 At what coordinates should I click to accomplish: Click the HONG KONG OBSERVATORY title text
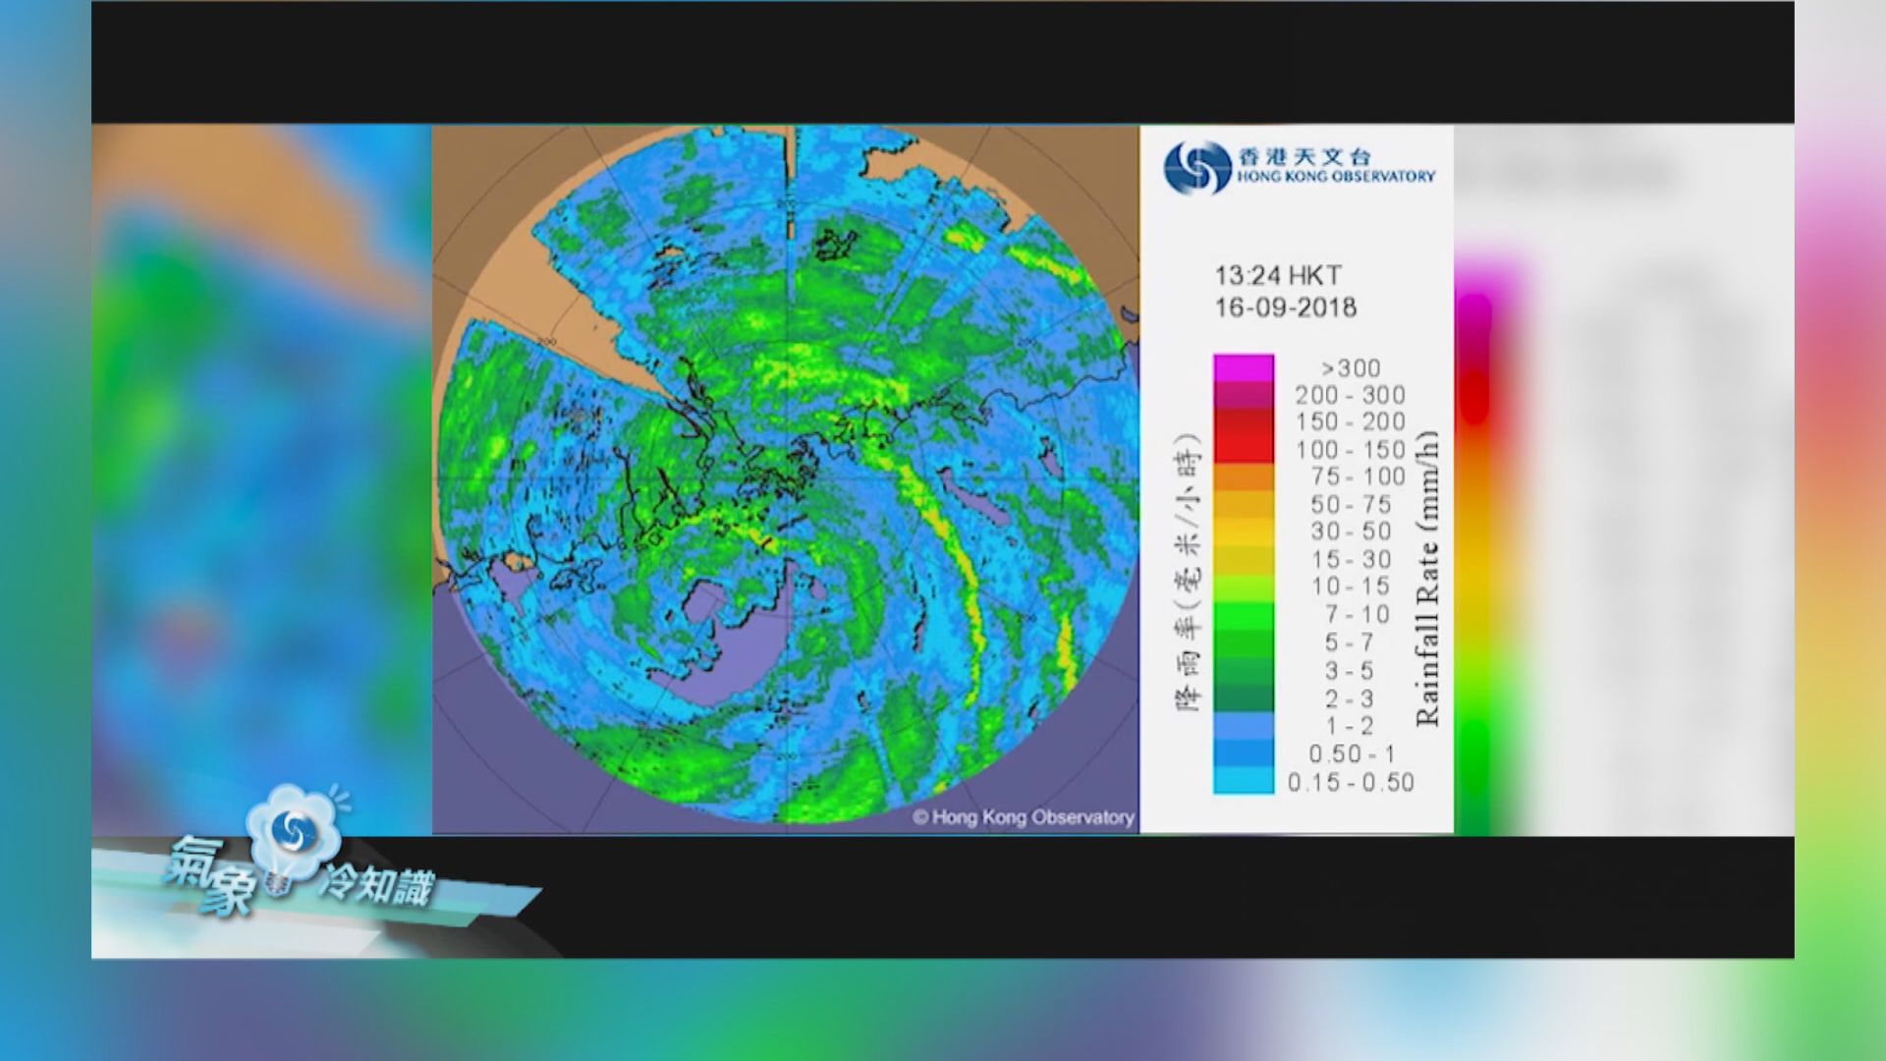[1336, 177]
